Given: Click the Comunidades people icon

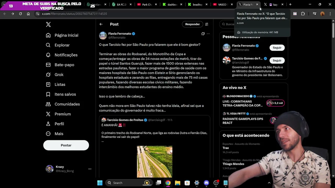Looking at the screenshot, I should tap(48, 104).
